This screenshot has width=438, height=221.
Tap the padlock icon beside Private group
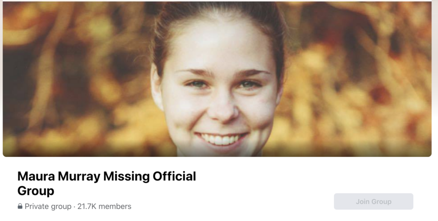(x=20, y=206)
